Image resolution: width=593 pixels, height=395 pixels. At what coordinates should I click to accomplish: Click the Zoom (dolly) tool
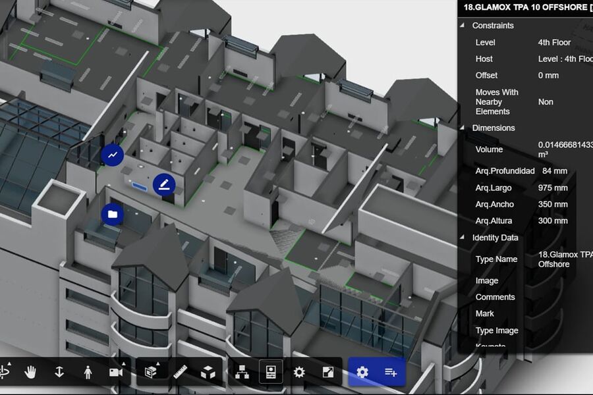point(59,372)
